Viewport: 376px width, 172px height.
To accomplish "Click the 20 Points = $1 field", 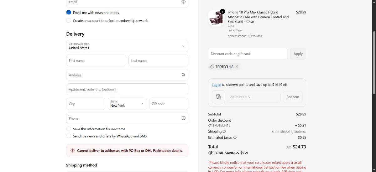I will [x=253, y=97].
